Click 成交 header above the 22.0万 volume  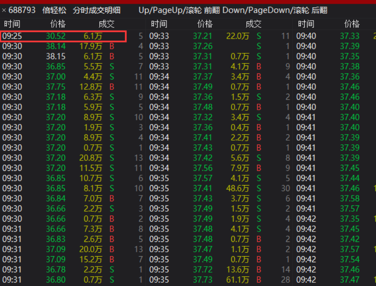point(253,24)
